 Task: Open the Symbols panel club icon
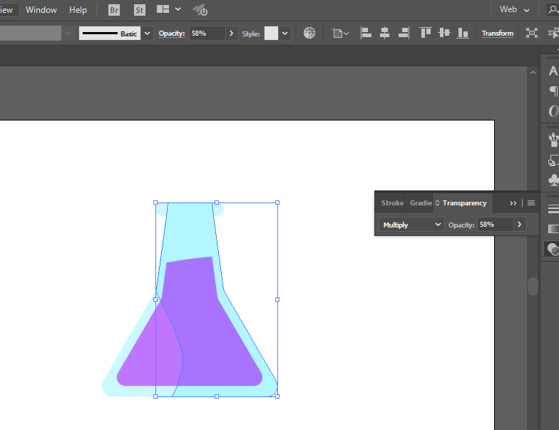point(553,180)
